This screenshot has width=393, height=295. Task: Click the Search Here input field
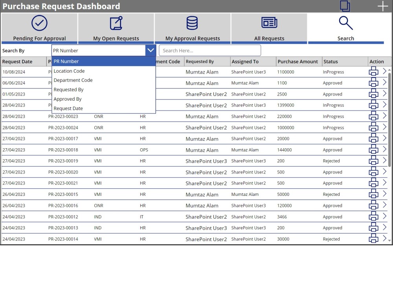click(x=210, y=50)
